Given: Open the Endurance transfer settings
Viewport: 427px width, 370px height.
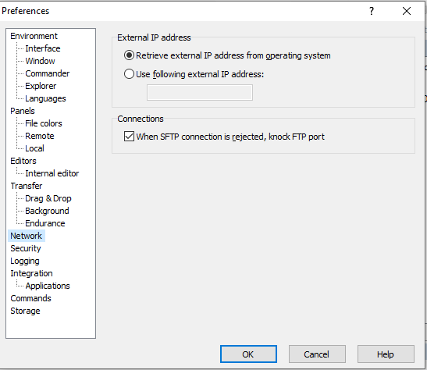Looking at the screenshot, I should [x=45, y=223].
